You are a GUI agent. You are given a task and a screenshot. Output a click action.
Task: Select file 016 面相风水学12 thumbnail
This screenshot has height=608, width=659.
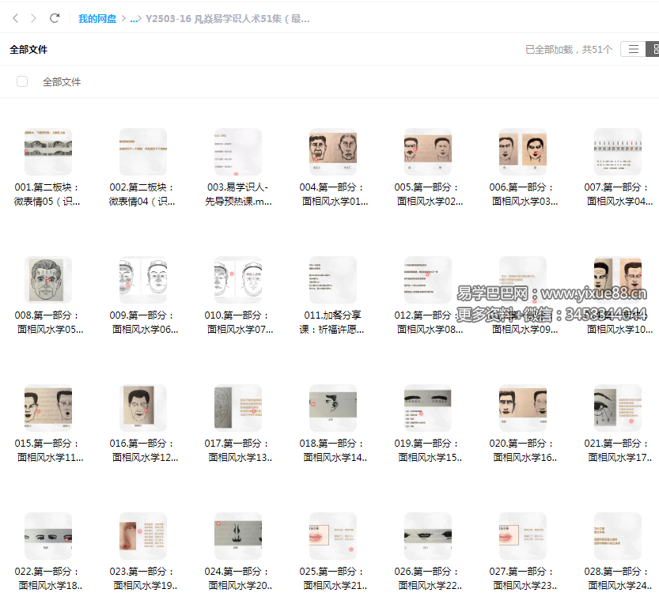tap(143, 408)
